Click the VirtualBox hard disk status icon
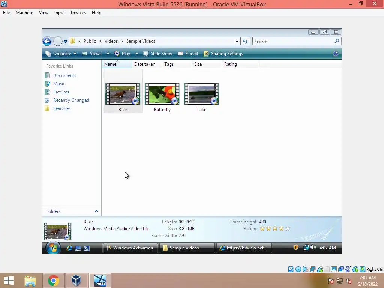This screenshot has height=288, width=384. 291,269
